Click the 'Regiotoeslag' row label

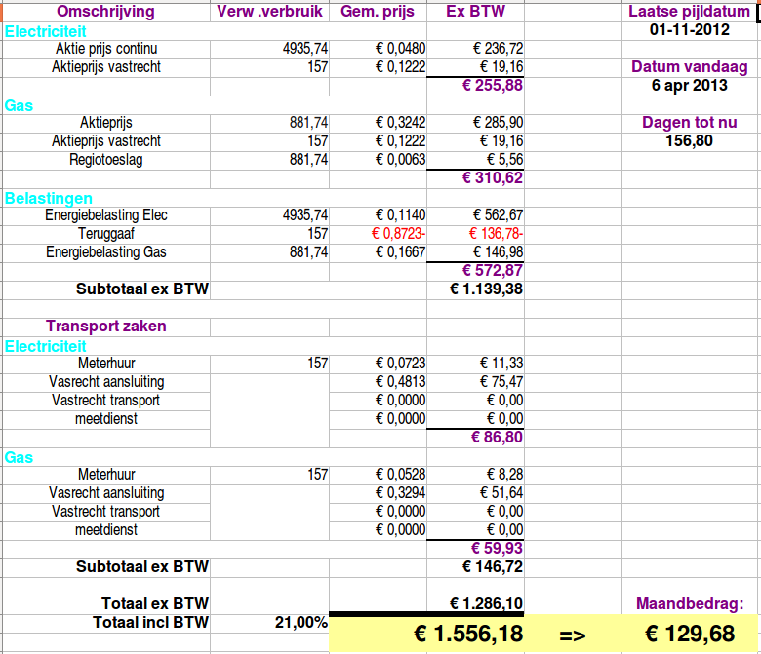105,160
